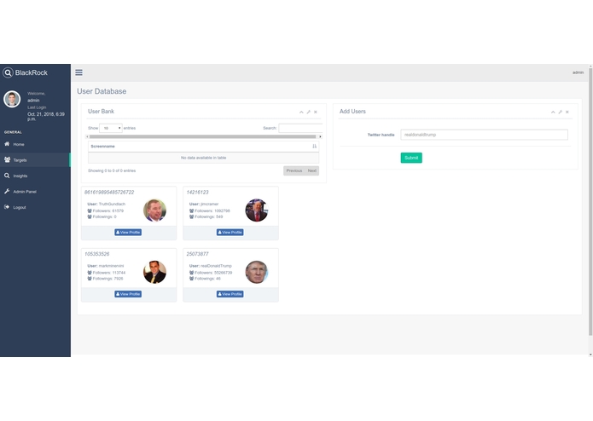Image resolution: width=593 pixels, height=421 pixels.
Task: Open the Targets sidebar item
Action: coord(35,160)
